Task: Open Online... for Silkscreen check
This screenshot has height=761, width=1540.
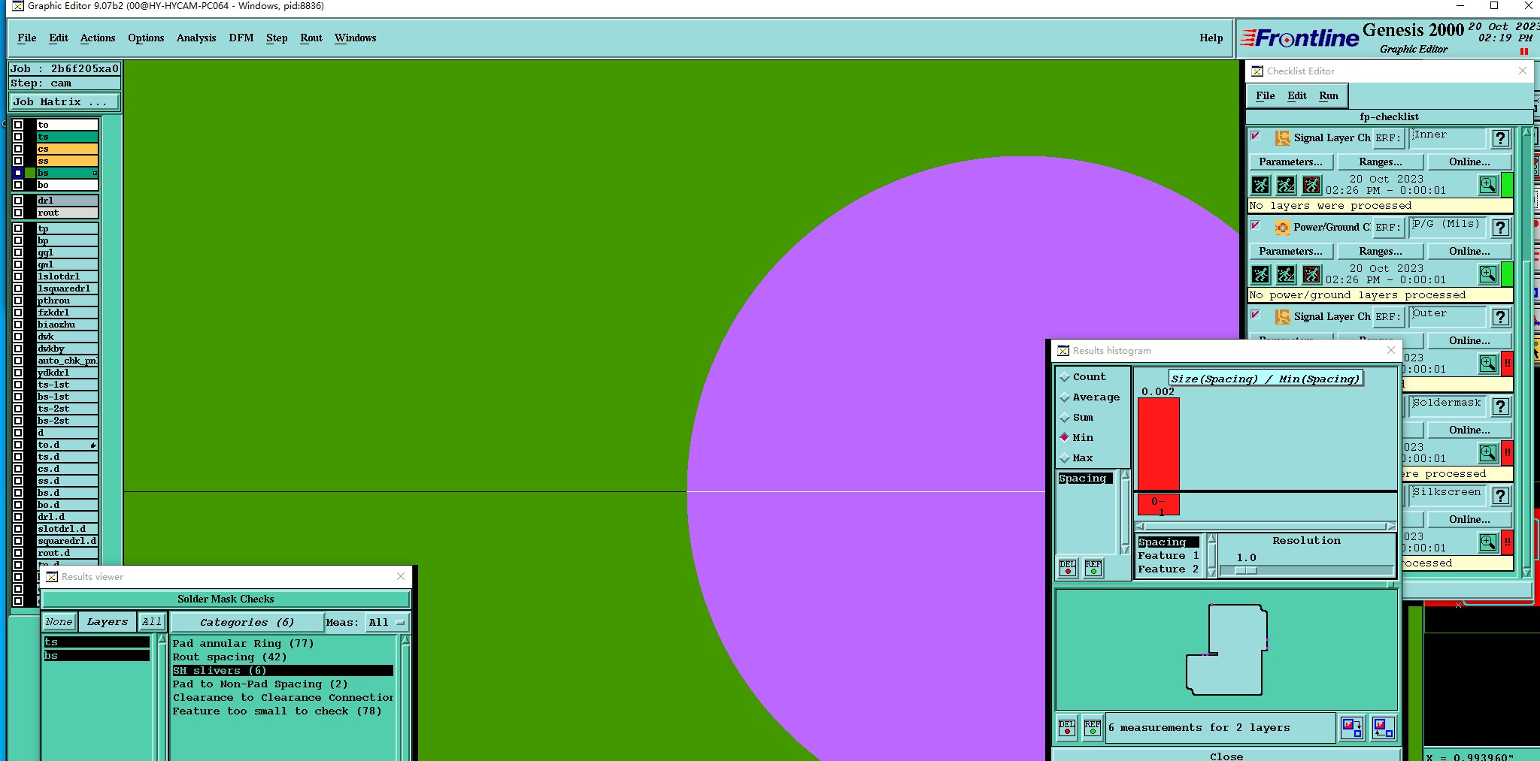Action: click(x=1469, y=520)
